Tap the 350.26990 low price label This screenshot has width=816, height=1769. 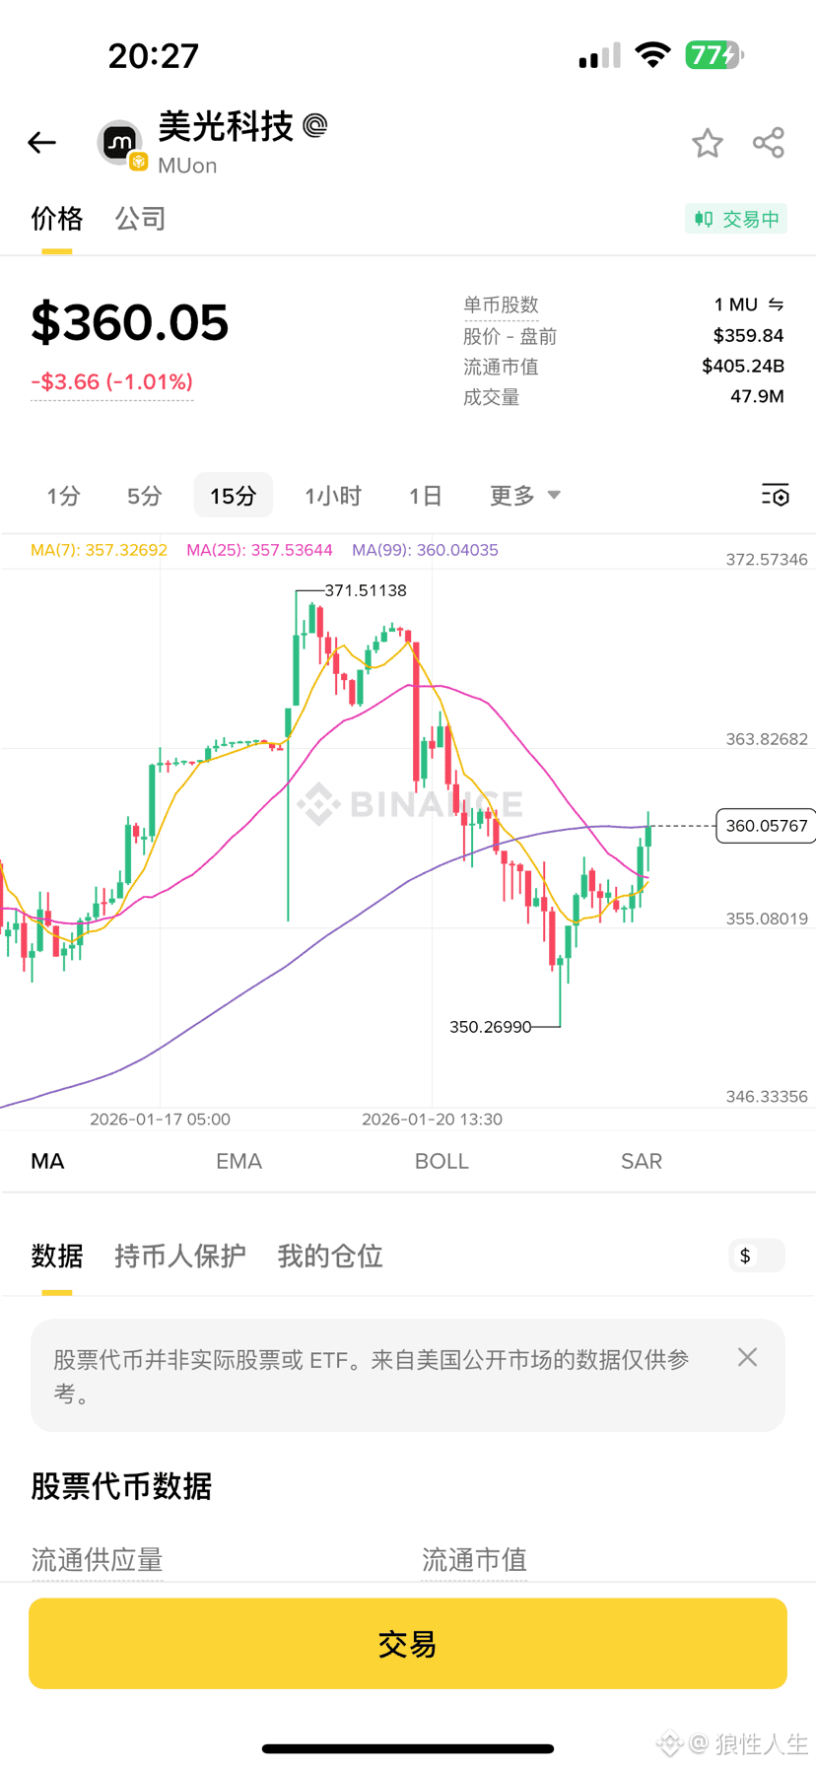click(490, 1027)
